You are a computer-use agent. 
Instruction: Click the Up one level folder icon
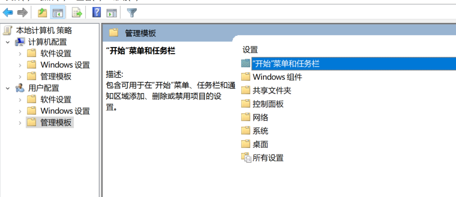[43, 12]
